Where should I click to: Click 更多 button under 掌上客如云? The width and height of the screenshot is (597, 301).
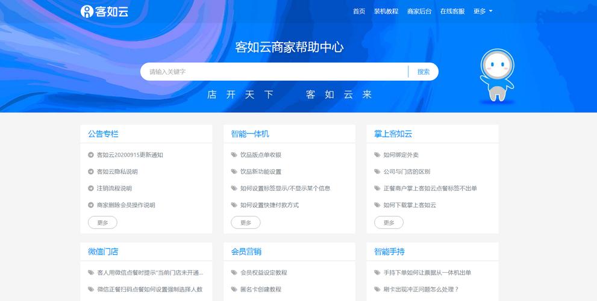click(x=389, y=223)
